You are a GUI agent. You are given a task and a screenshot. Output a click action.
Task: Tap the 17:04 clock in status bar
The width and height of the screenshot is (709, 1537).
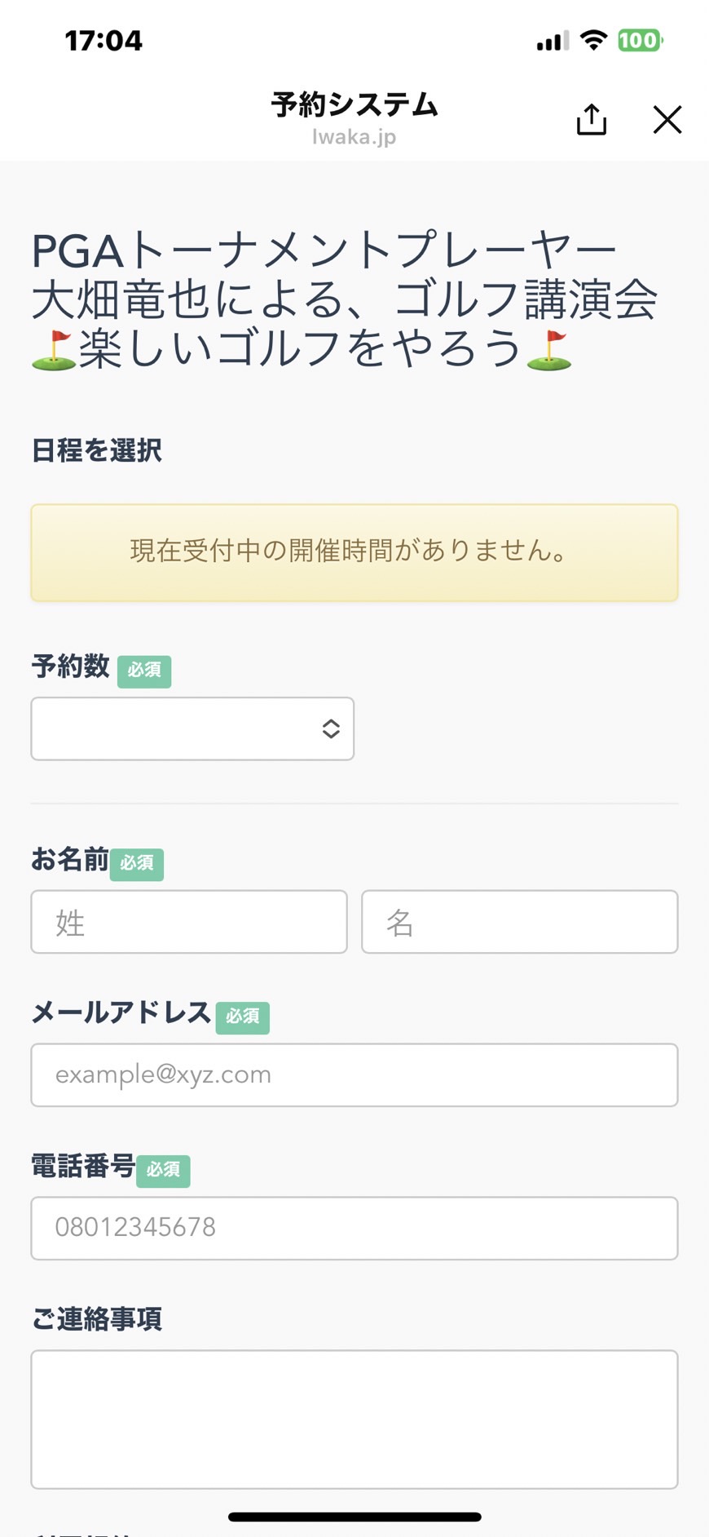point(103,41)
